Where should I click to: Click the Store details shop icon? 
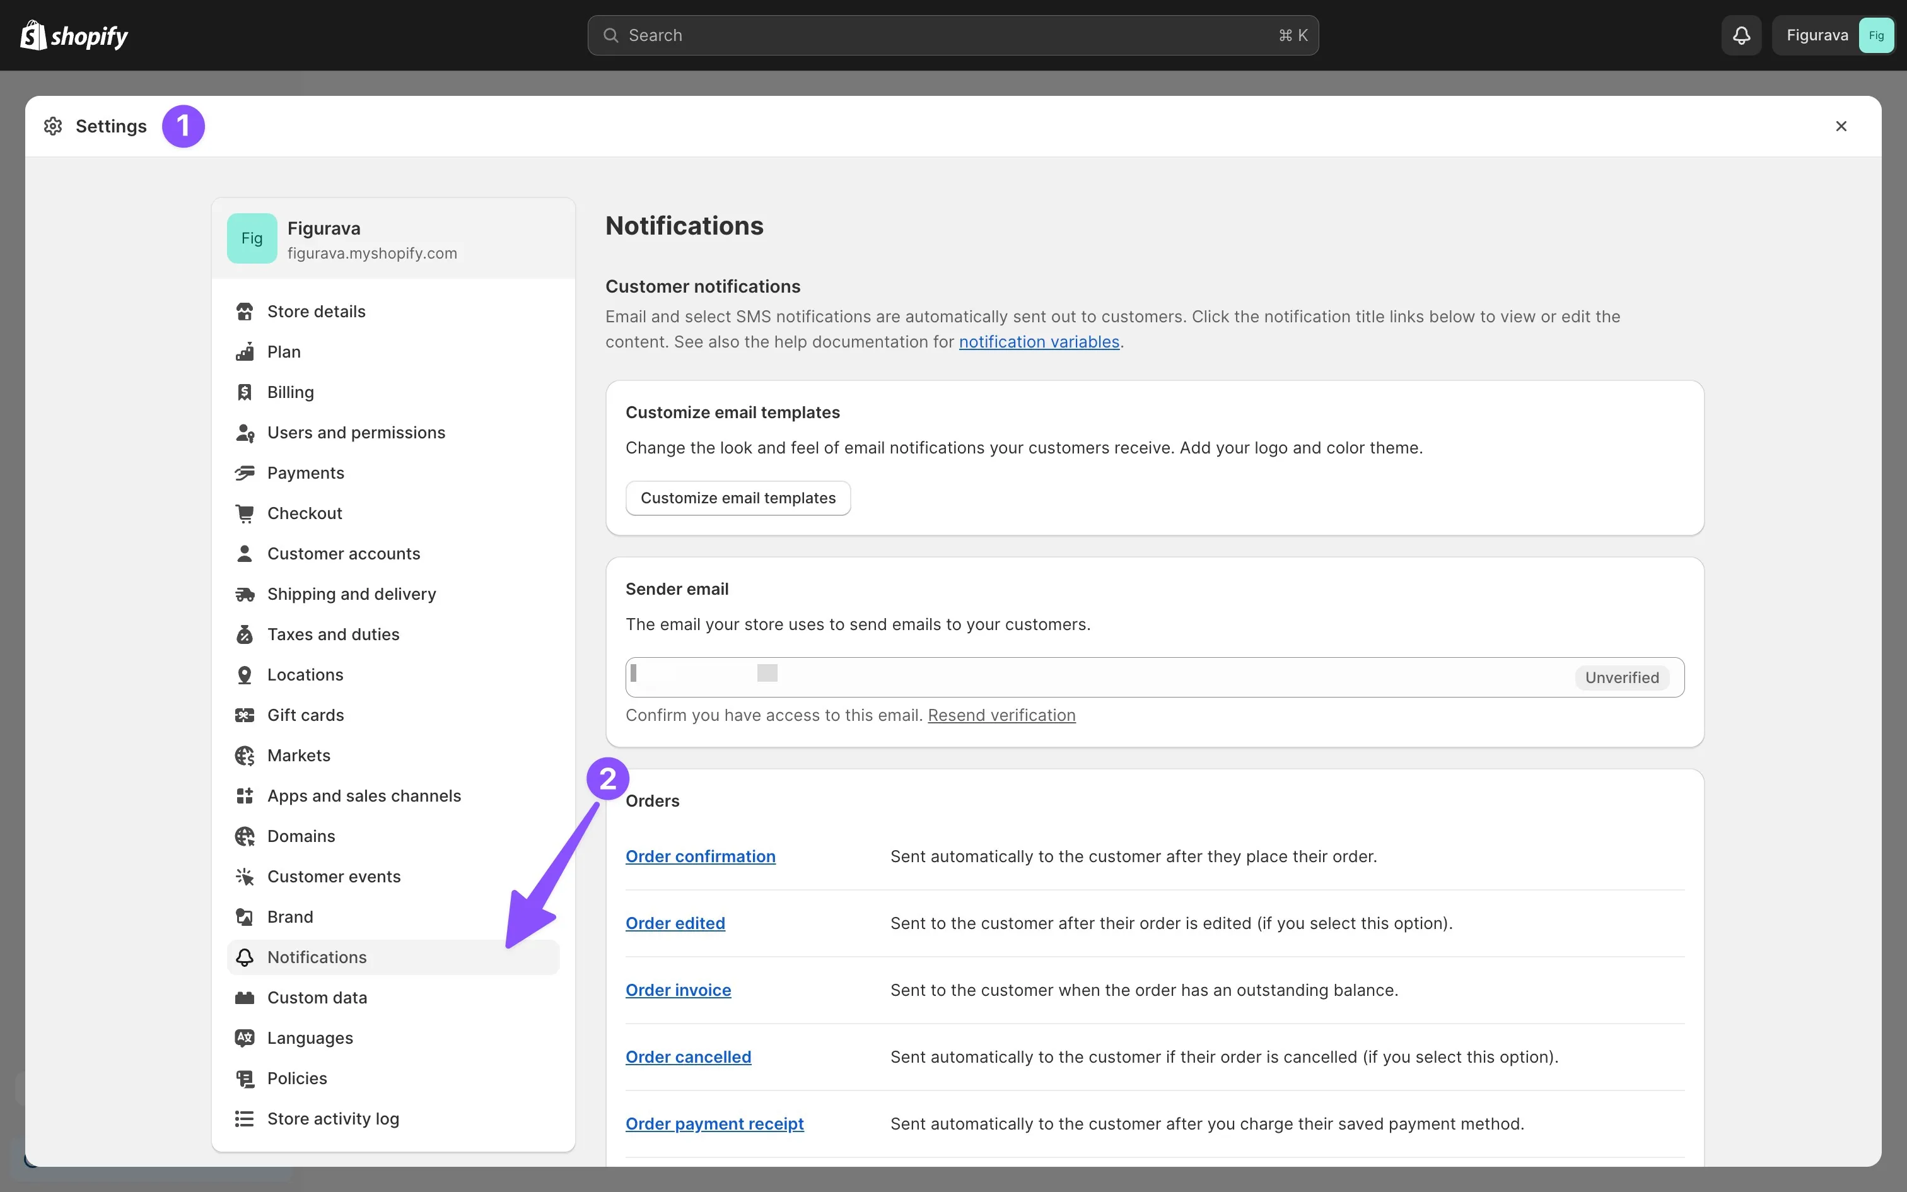pyautogui.click(x=244, y=312)
